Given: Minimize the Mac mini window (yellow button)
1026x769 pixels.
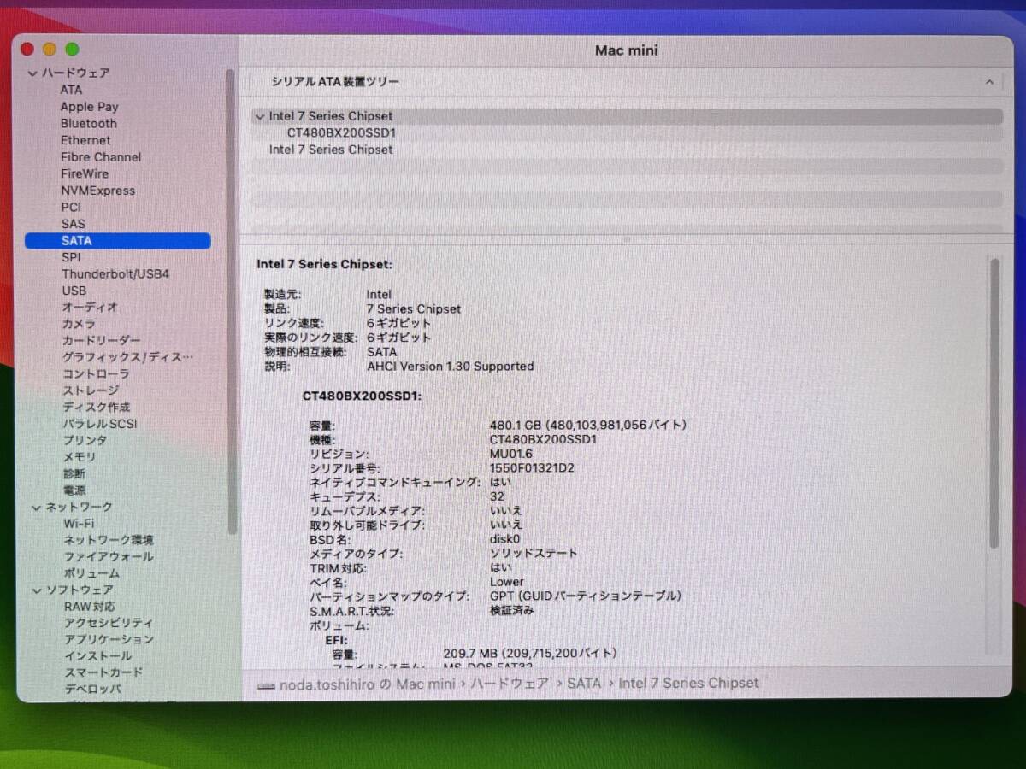Looking at the screenshot, I should [50, 50].
